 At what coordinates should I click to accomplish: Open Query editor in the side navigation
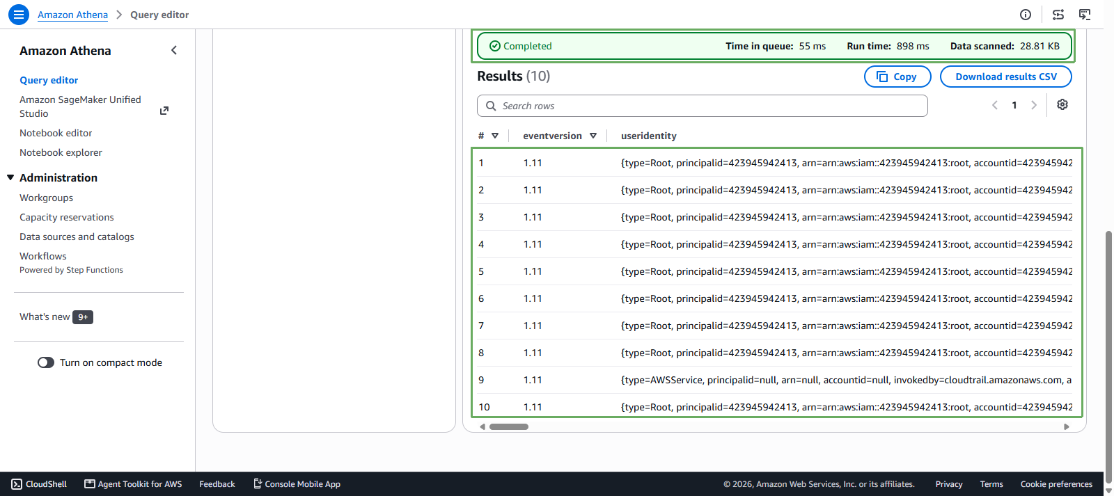(x=49, y=80)
